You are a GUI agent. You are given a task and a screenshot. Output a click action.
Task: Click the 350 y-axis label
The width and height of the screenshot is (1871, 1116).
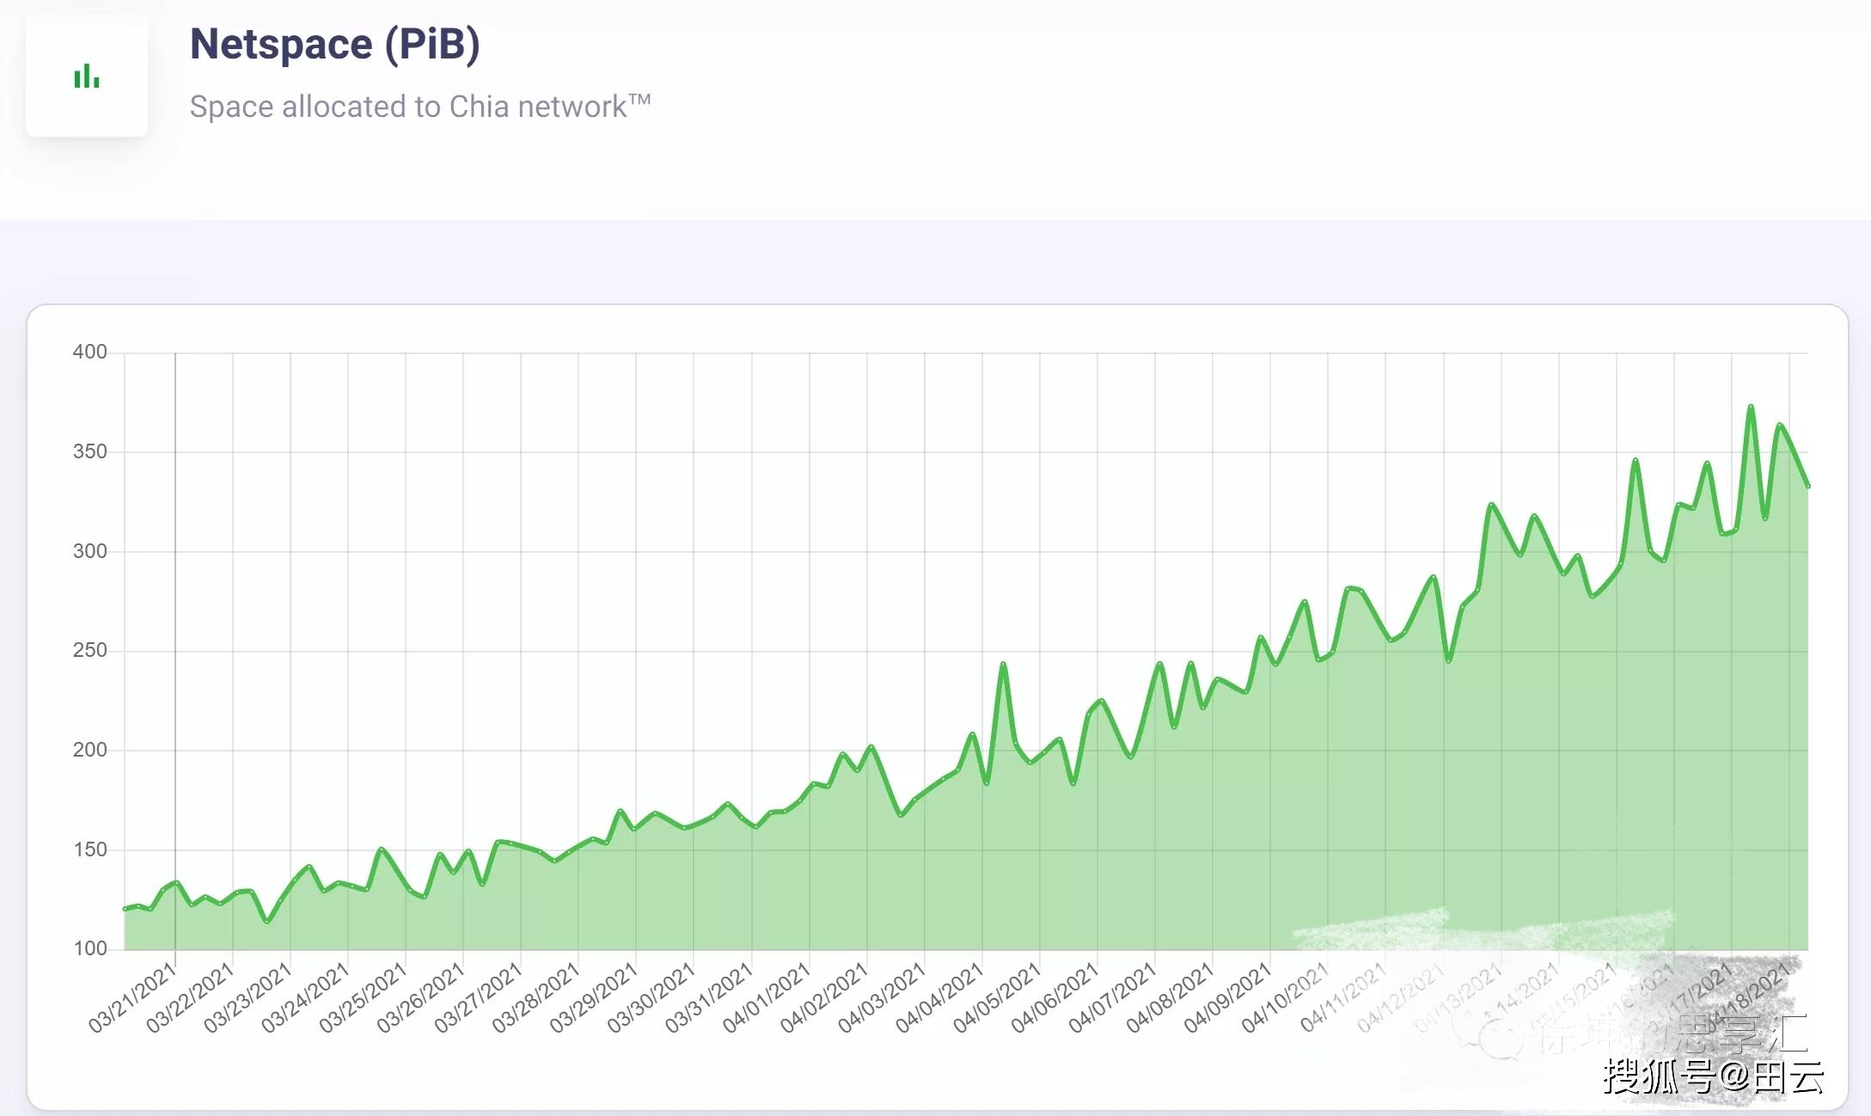click(89, 451)
